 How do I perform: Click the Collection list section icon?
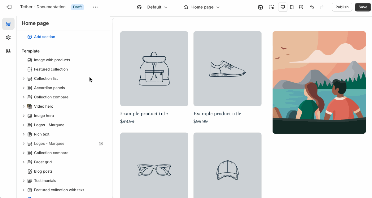pos(30,79)
